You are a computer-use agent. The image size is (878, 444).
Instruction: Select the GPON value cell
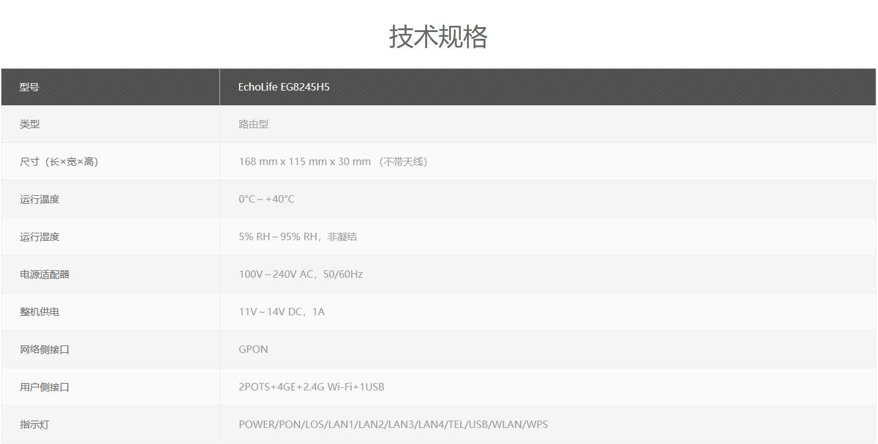coord(253,350)
